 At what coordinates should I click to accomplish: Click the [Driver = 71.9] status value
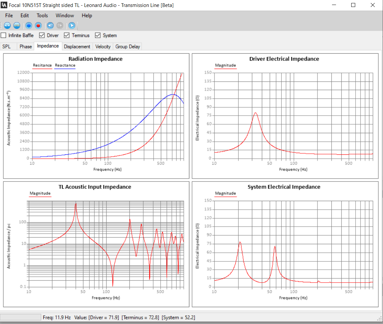point(104,317)
